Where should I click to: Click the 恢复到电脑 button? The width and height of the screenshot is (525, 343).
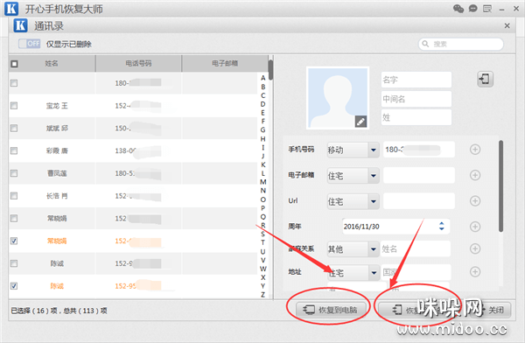[330, 310]
